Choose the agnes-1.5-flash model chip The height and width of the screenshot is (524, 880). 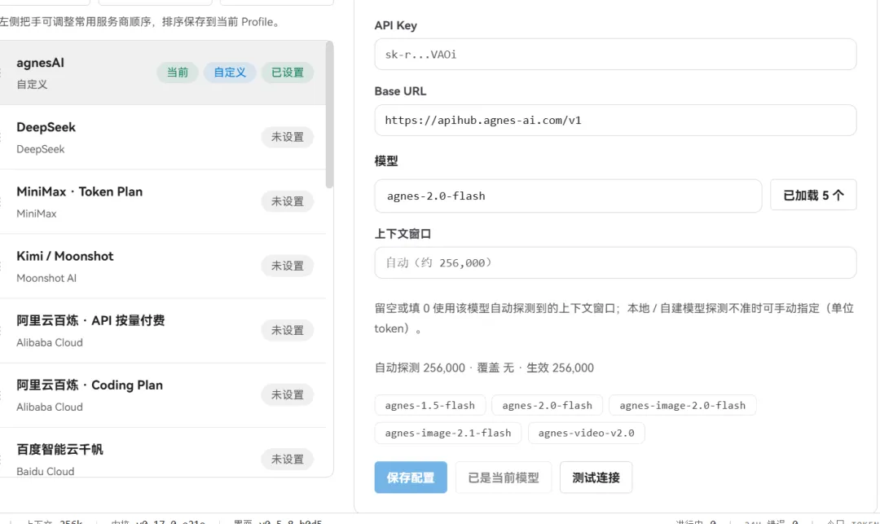coord(430,406)
